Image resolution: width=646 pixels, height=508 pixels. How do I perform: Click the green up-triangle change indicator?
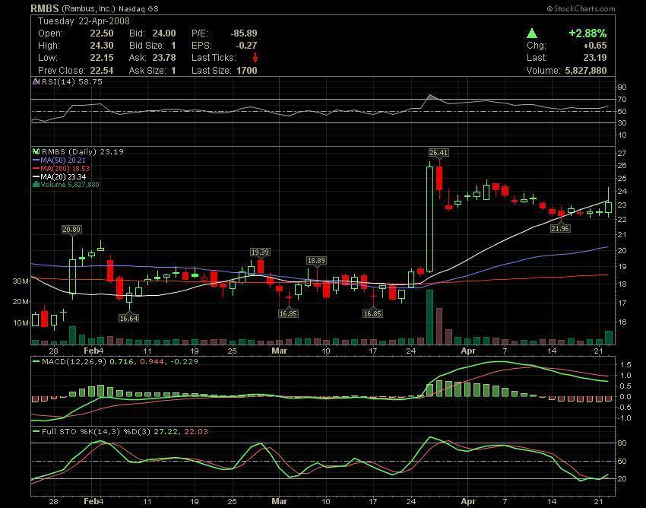click(x=532, y=33)
